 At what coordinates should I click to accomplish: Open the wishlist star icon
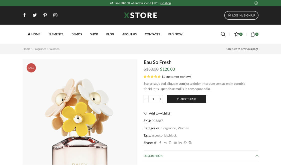[237, 34]
